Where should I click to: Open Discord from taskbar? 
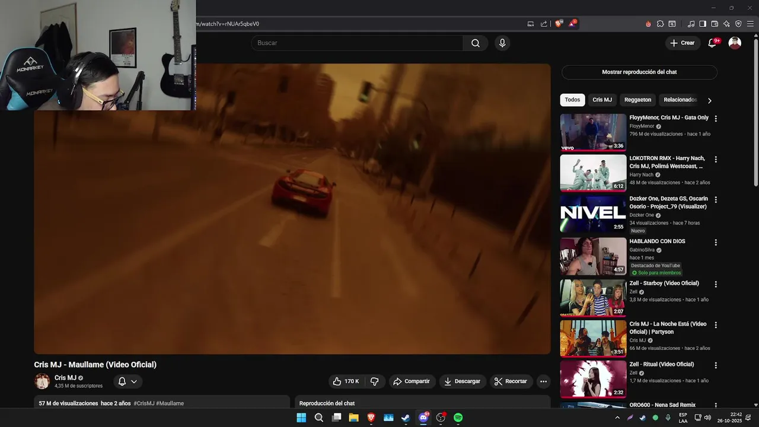[423, 418]
